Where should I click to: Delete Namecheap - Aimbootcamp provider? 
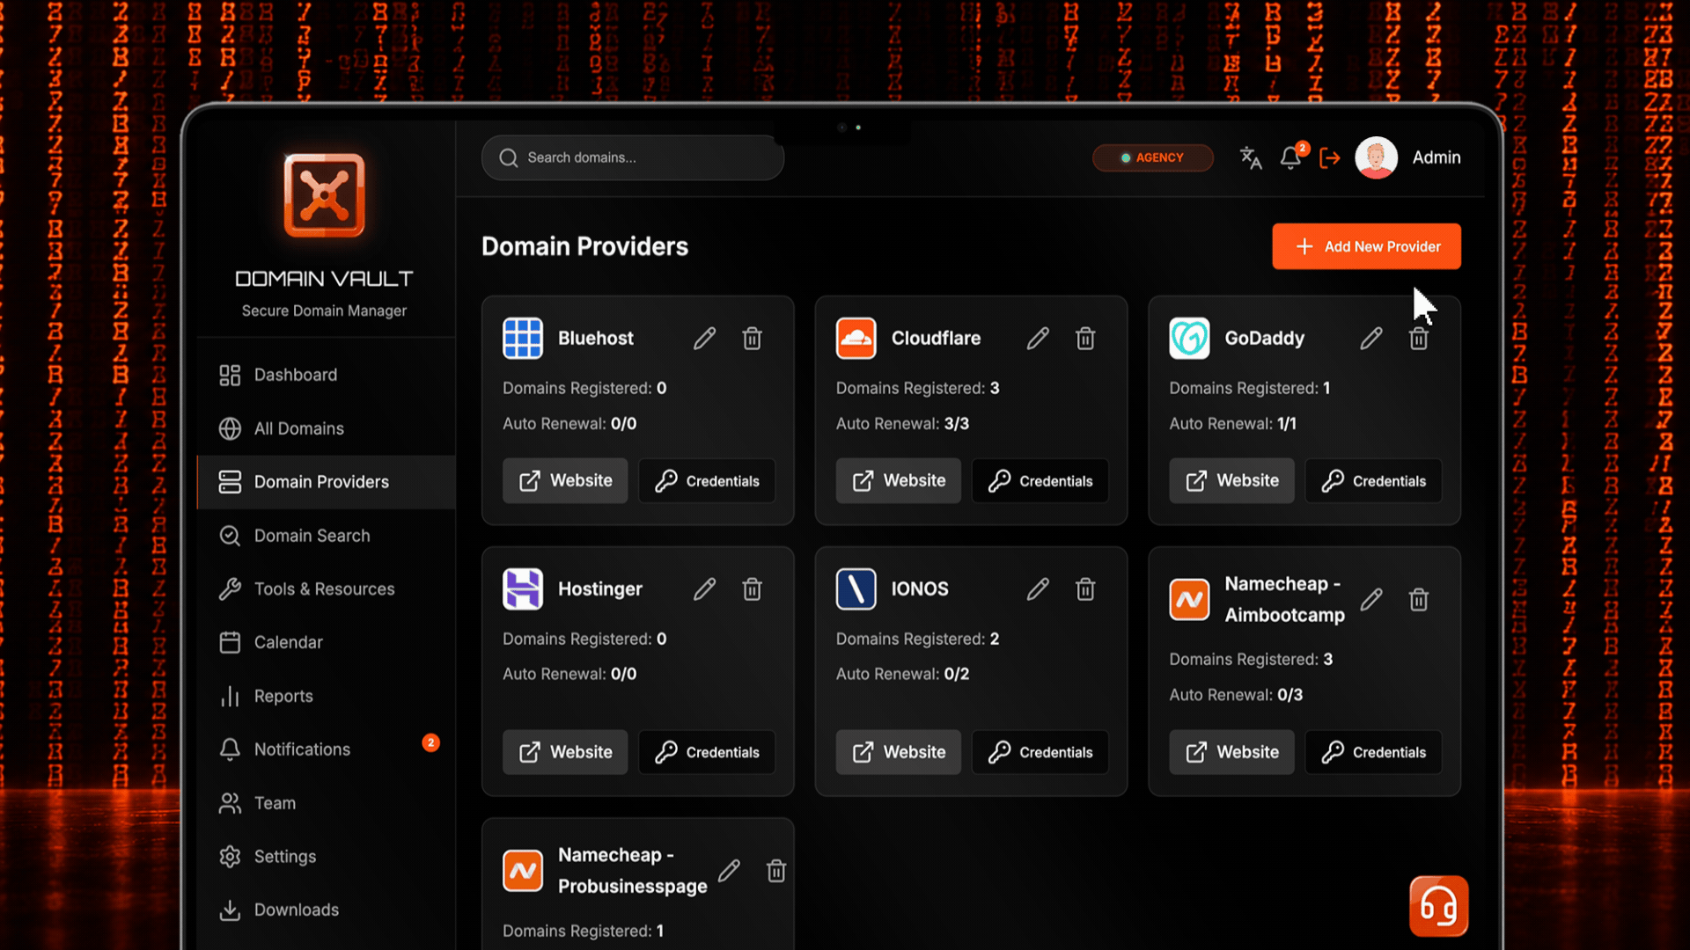(x=1419, y=600)
